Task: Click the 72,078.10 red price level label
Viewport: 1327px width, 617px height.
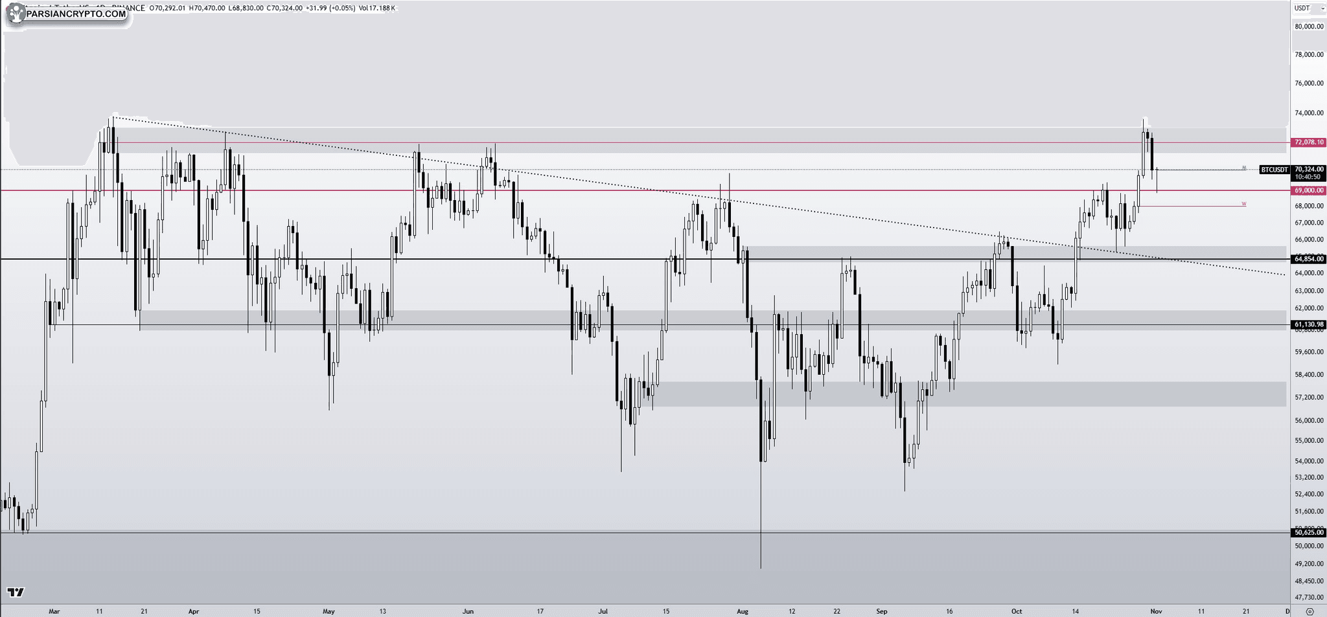Action: pyautogui.click(x=1308, y=142)
